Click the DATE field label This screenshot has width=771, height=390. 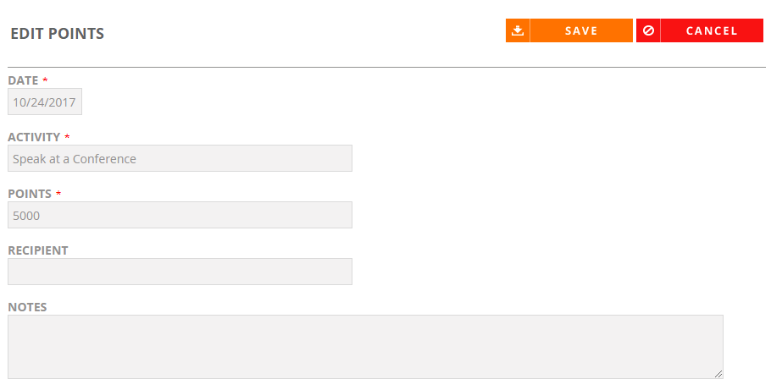pyautogui.click(x=23, y=80)
